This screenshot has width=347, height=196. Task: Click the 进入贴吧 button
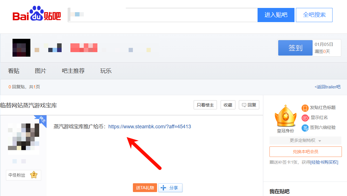[276, 15]
